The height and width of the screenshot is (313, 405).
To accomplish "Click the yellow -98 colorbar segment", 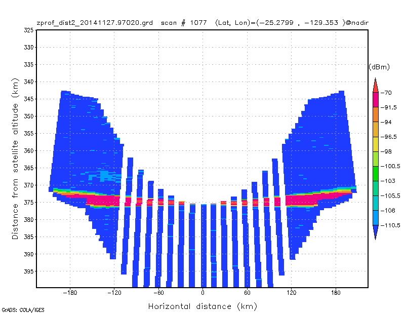I will (x=376, y=144).
